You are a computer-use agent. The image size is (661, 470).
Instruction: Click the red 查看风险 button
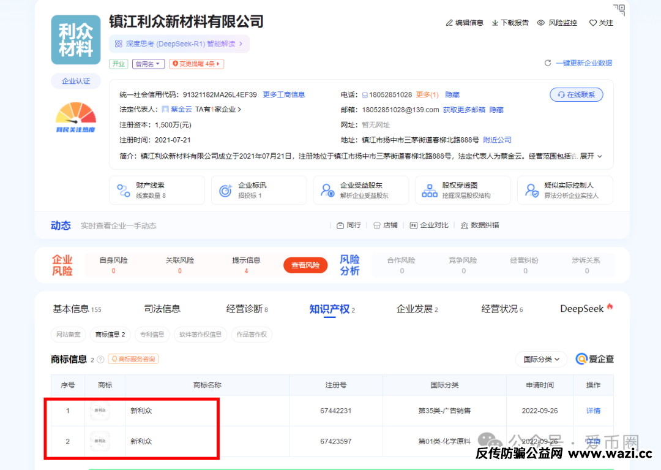pyautogui.click(x=305, y=265)
